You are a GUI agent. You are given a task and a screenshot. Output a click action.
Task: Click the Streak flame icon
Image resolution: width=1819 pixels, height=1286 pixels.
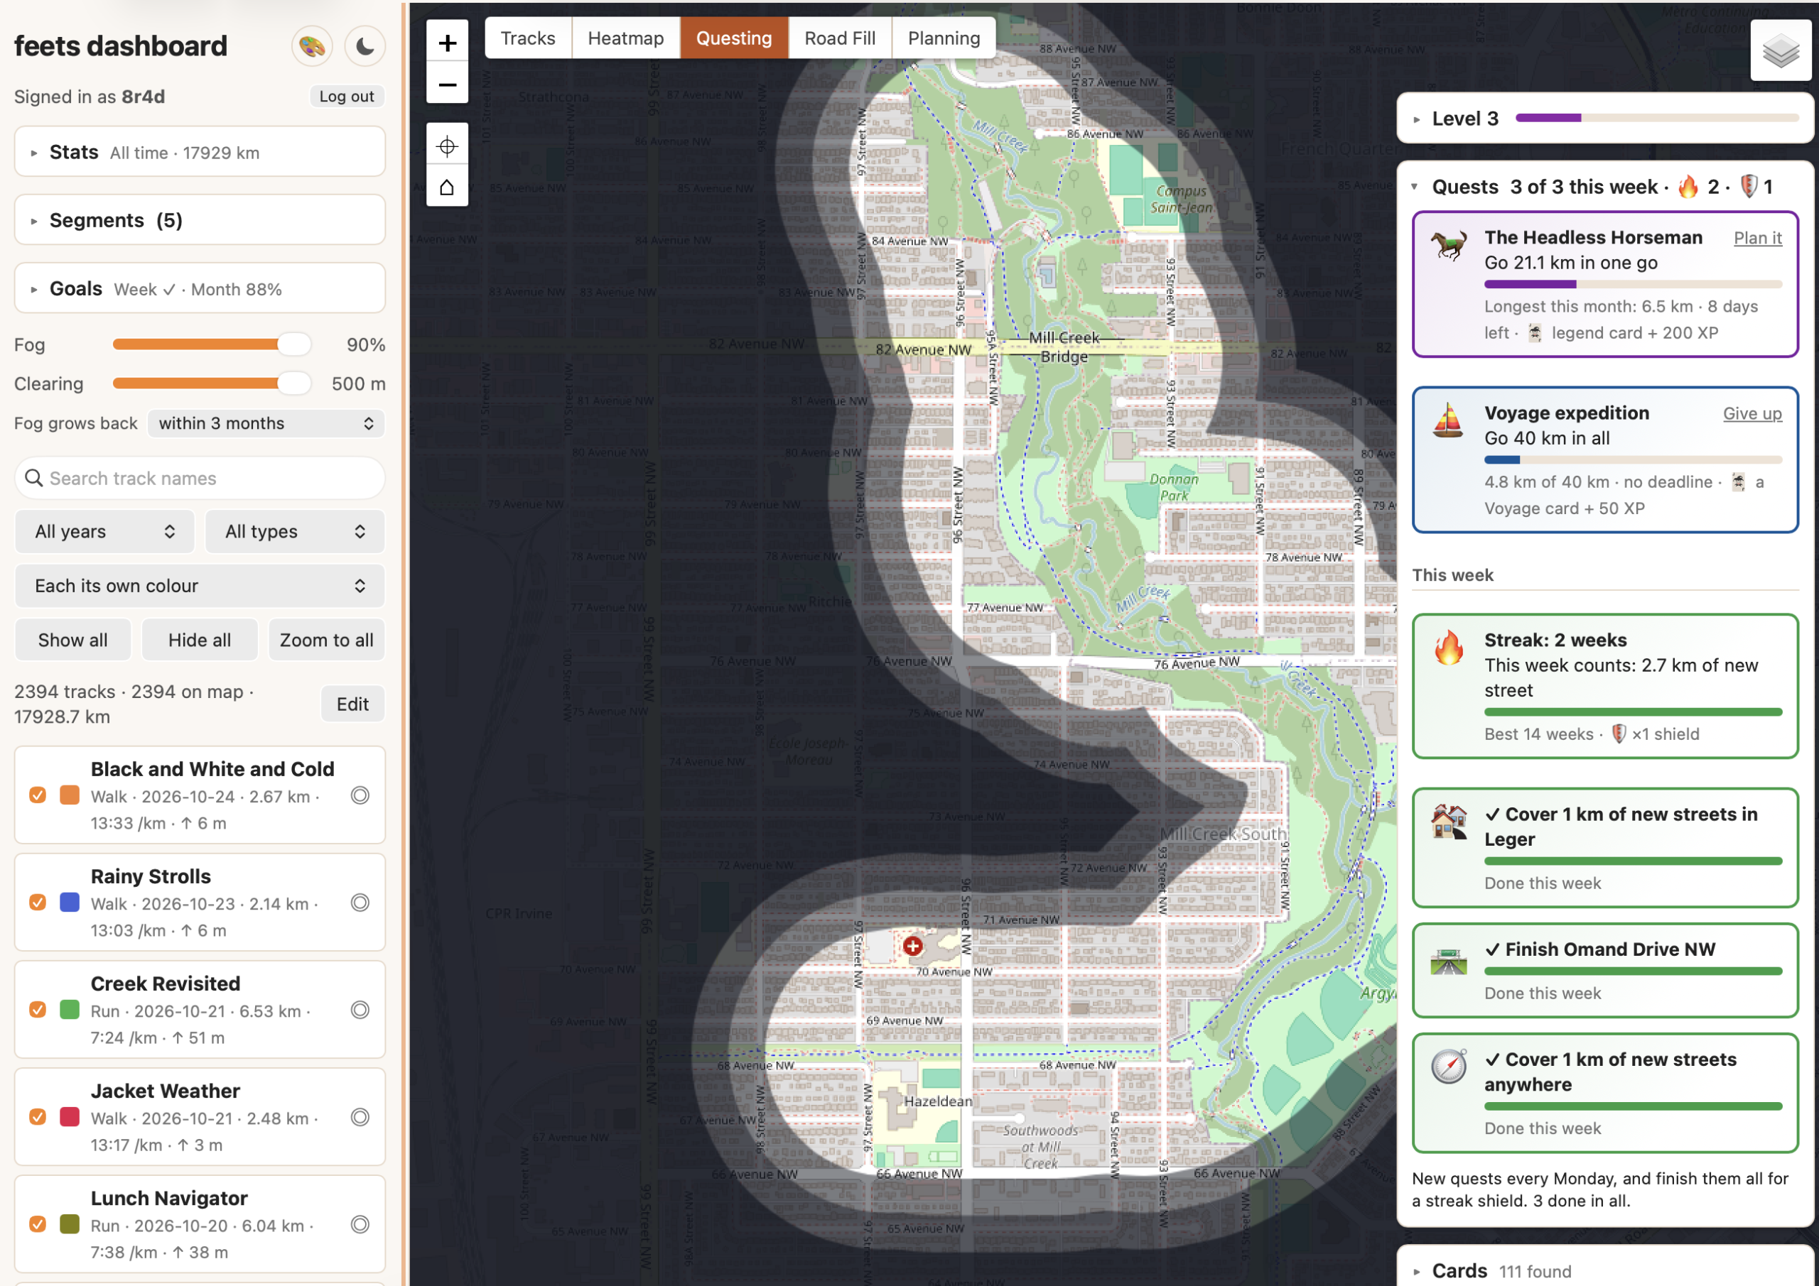pos(1448,647)
